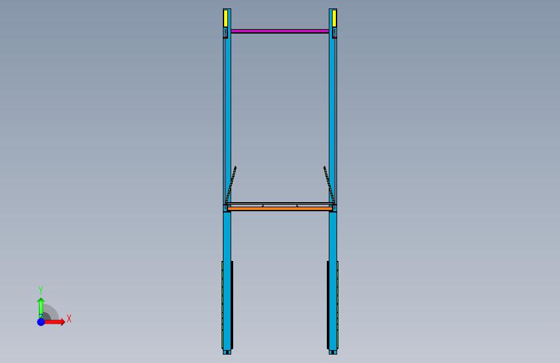Select the left lower blue leg
Screen dimensions: 560x363
click(227, 280)
